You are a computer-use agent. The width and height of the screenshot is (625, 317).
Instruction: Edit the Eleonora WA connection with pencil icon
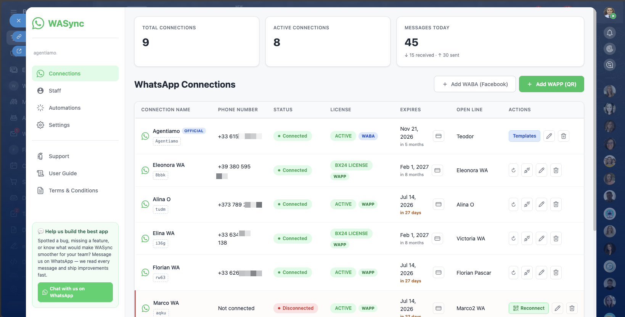[541, 170]
